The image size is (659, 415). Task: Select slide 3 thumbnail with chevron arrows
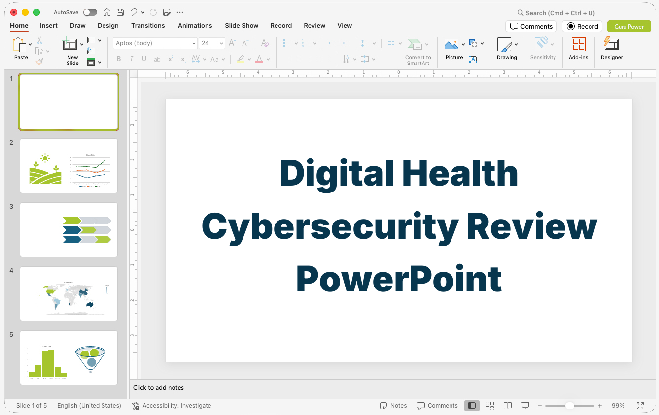[x=69, y=230]
